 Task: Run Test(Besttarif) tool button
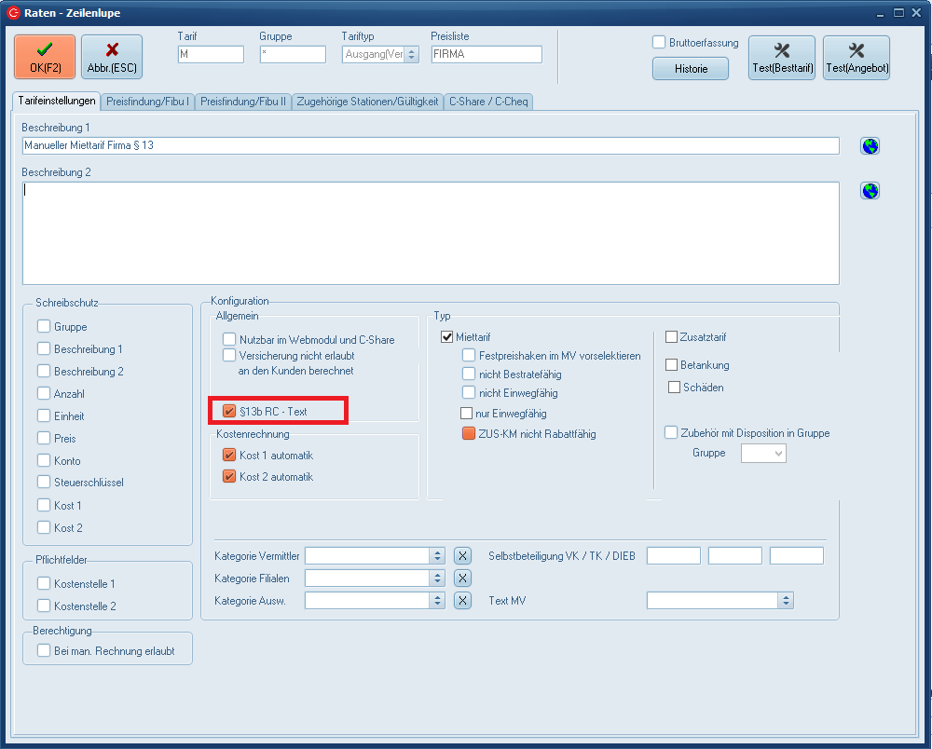click(782, 58)
